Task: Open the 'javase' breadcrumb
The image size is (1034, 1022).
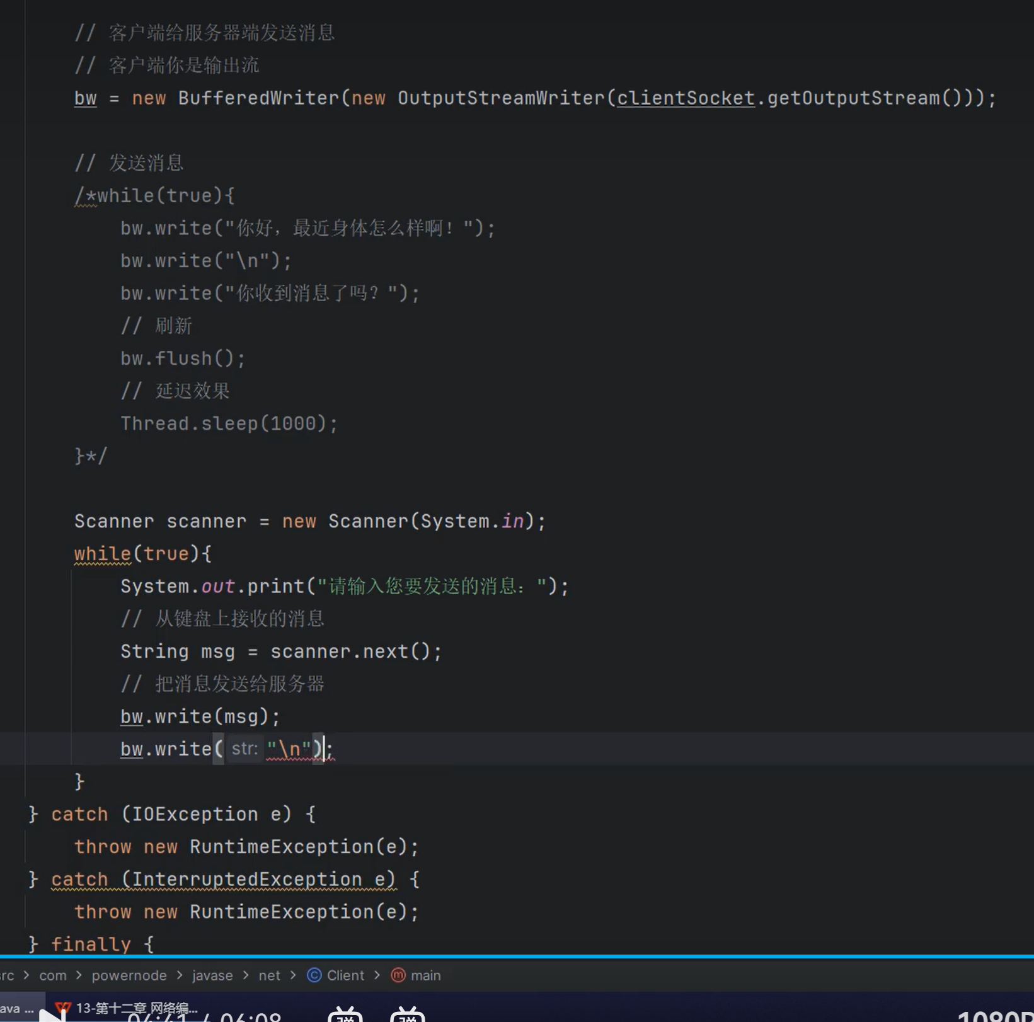Action: [x=212, y=975]
